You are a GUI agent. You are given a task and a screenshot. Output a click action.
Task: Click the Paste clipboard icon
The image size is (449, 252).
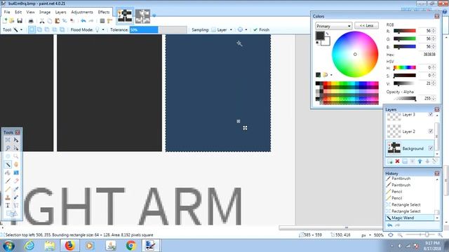[x=58, y=21]
